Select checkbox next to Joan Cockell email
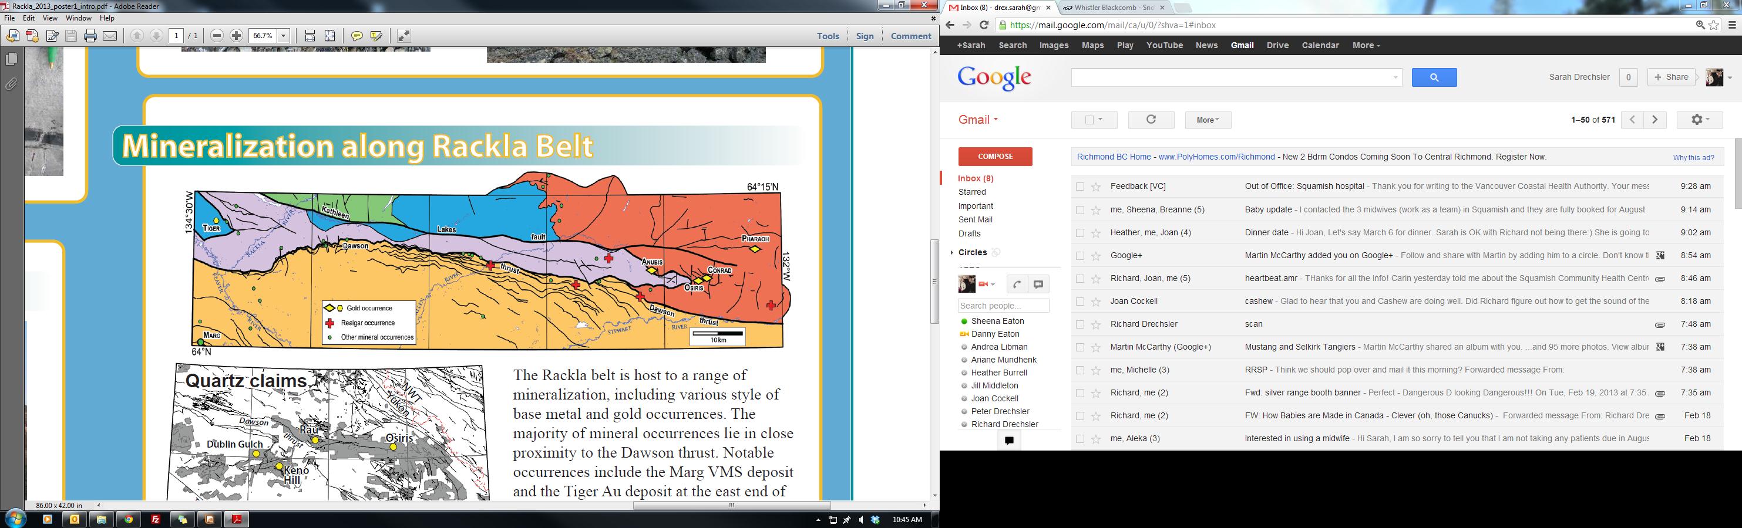 1080,302
